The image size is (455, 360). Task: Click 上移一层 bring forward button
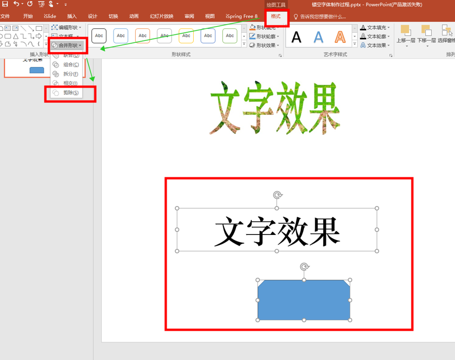coord(406,36)
